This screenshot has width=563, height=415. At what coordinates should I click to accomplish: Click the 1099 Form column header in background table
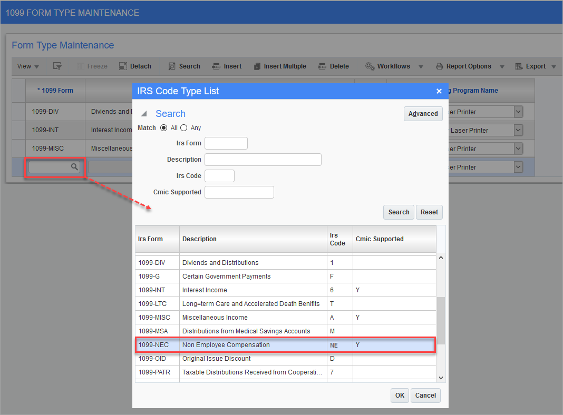pos(55,91)
